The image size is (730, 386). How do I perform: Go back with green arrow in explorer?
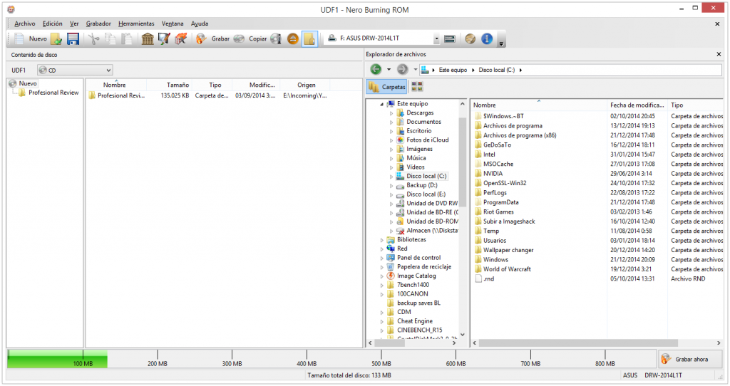(x=376, y=69)
